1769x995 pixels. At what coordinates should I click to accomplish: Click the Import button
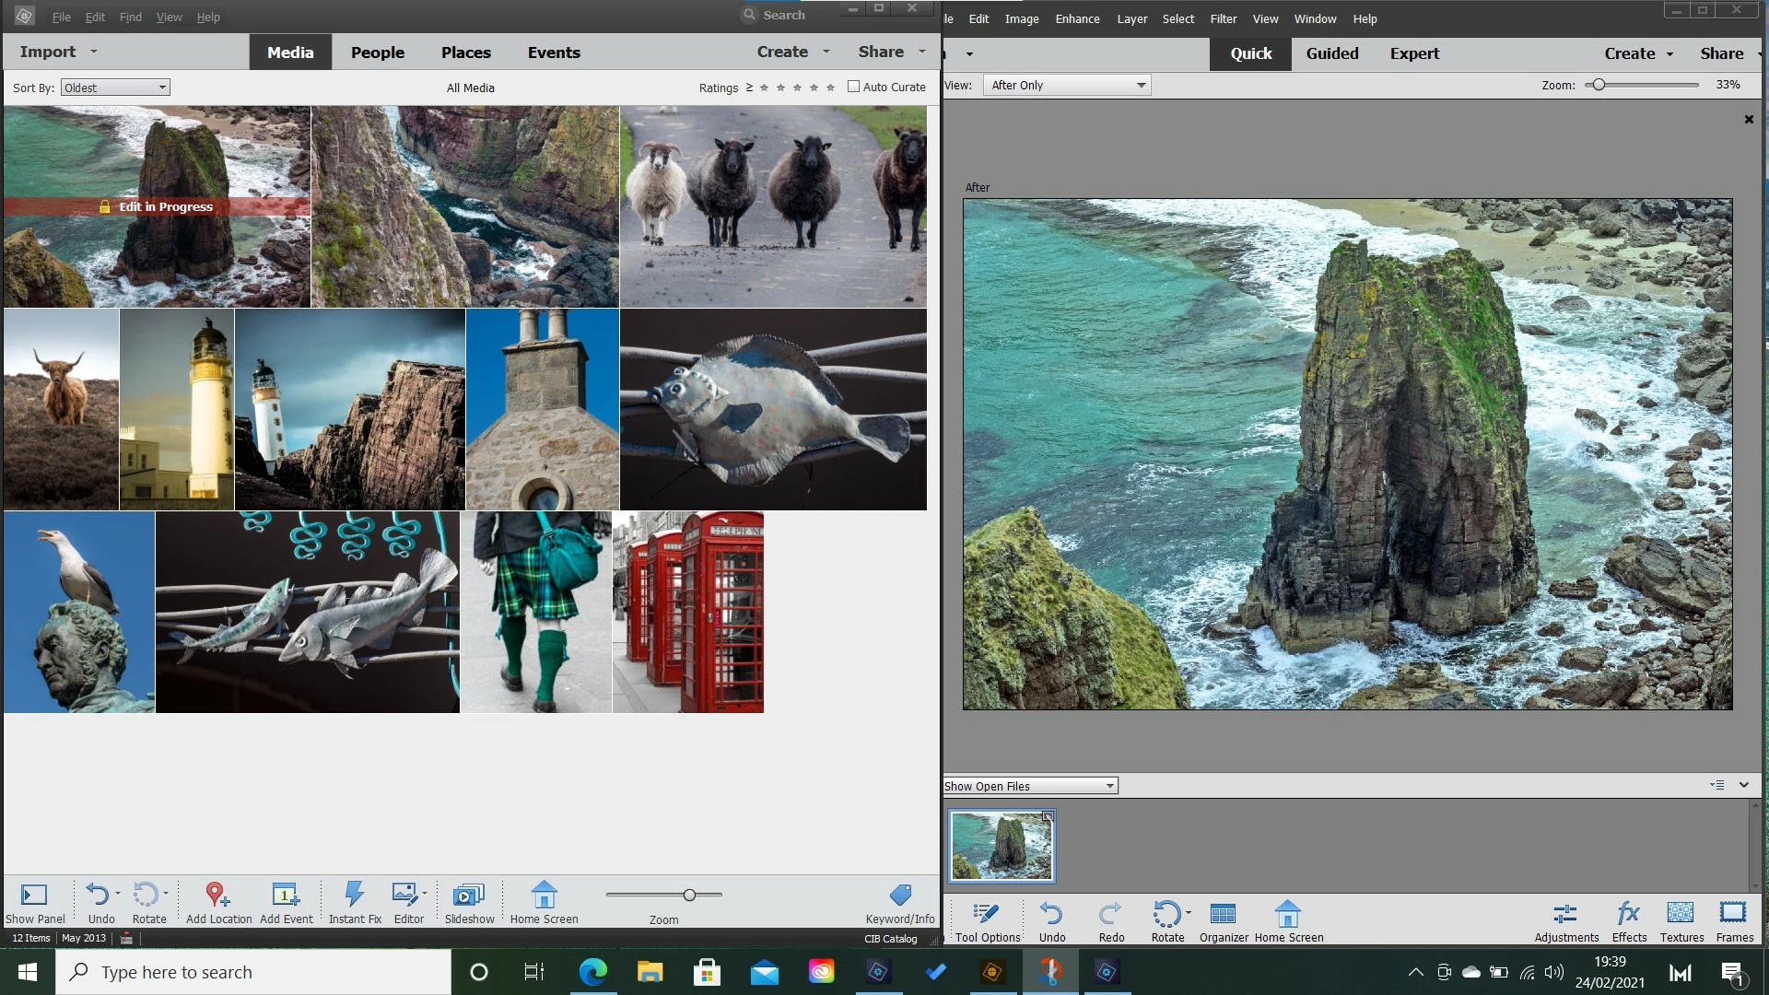click(48, 52)
